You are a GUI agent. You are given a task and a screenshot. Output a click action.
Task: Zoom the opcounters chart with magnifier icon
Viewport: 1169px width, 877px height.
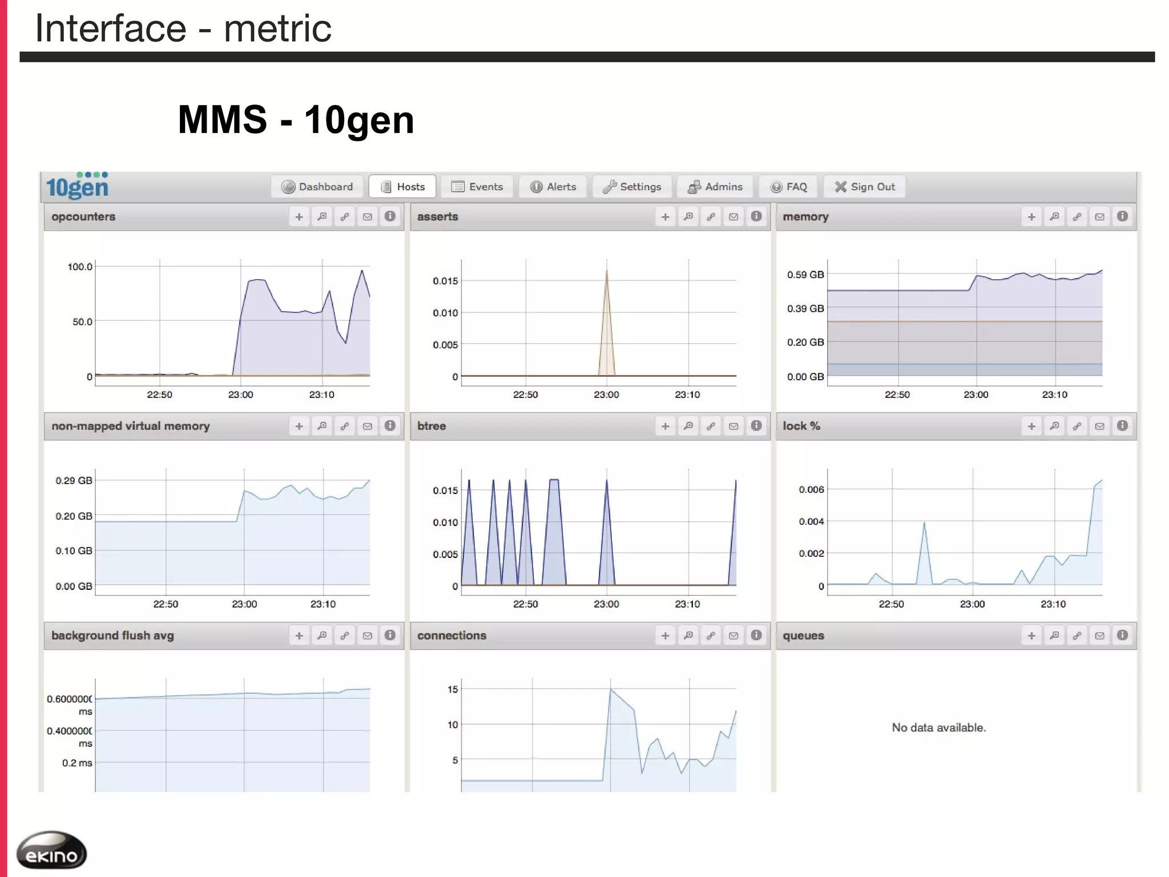[322, 217]
